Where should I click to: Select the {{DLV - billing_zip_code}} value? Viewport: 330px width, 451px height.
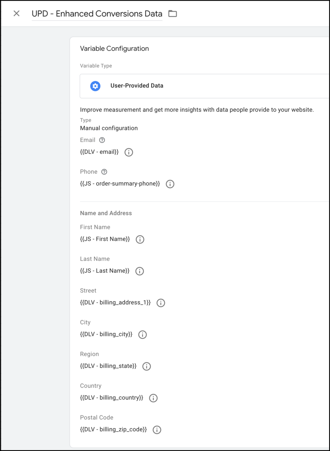click(x=114, y=430)
